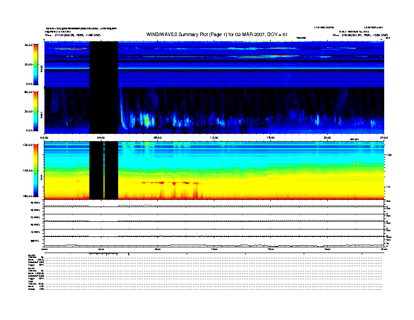
Task: Click the 20.00 label on the RAD2 scale
Action: point(28,64)
